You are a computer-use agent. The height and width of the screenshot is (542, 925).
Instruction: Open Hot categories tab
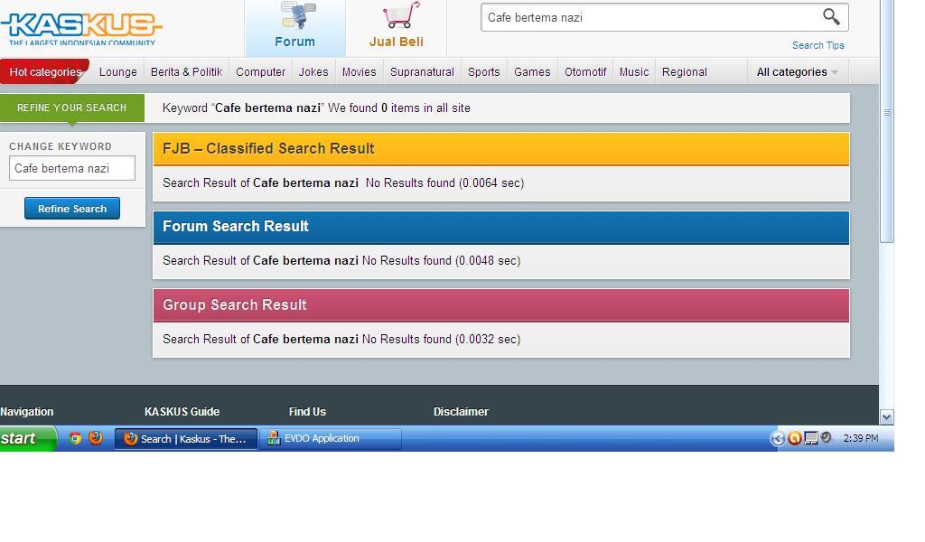click(x=45, y=72)
